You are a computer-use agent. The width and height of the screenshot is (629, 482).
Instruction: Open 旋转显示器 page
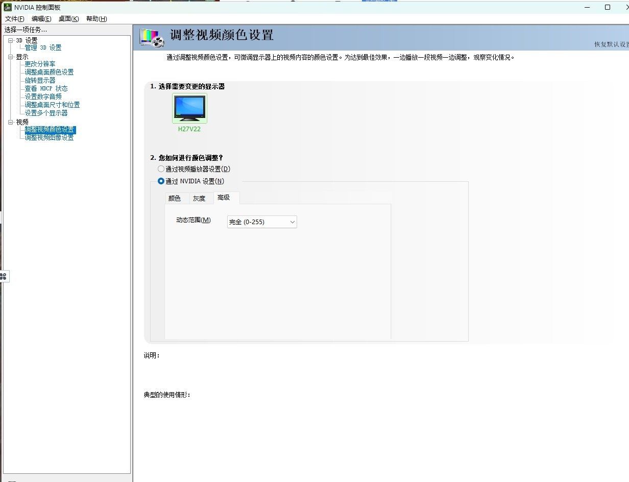click(40, 80)
